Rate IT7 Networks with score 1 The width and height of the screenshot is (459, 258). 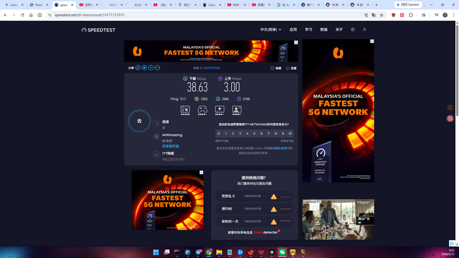click(225, 134)
